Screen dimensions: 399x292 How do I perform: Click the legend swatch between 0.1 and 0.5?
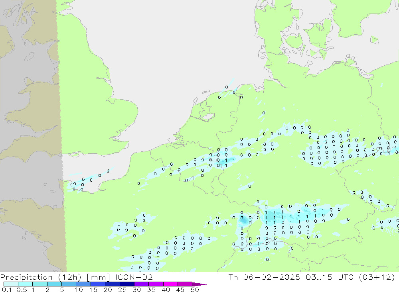[11, 284]
